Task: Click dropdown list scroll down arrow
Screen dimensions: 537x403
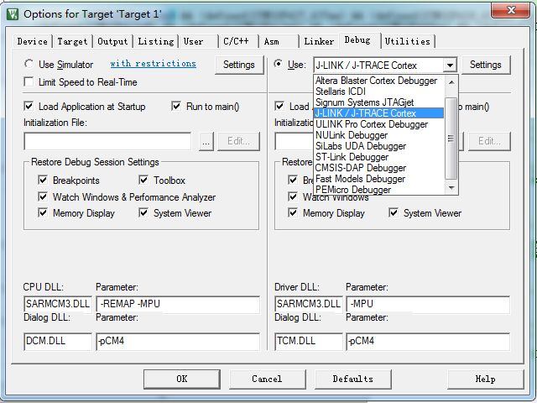Action: [x=451, y=188]
